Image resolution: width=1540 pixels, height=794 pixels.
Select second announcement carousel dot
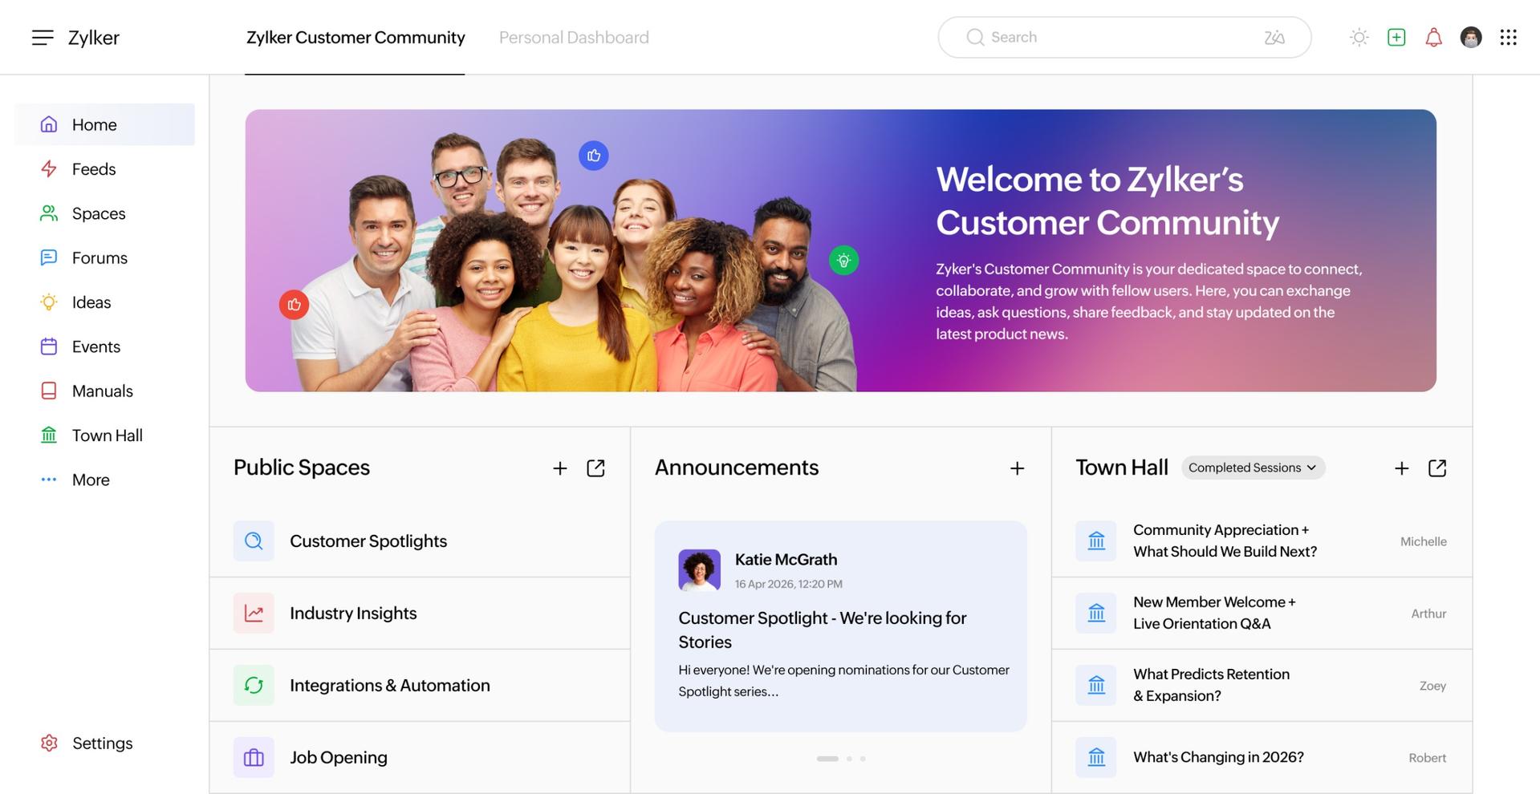coord(849,759)
